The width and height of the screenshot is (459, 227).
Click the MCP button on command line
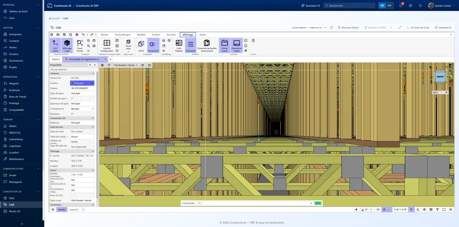click(x=318, y=203)
